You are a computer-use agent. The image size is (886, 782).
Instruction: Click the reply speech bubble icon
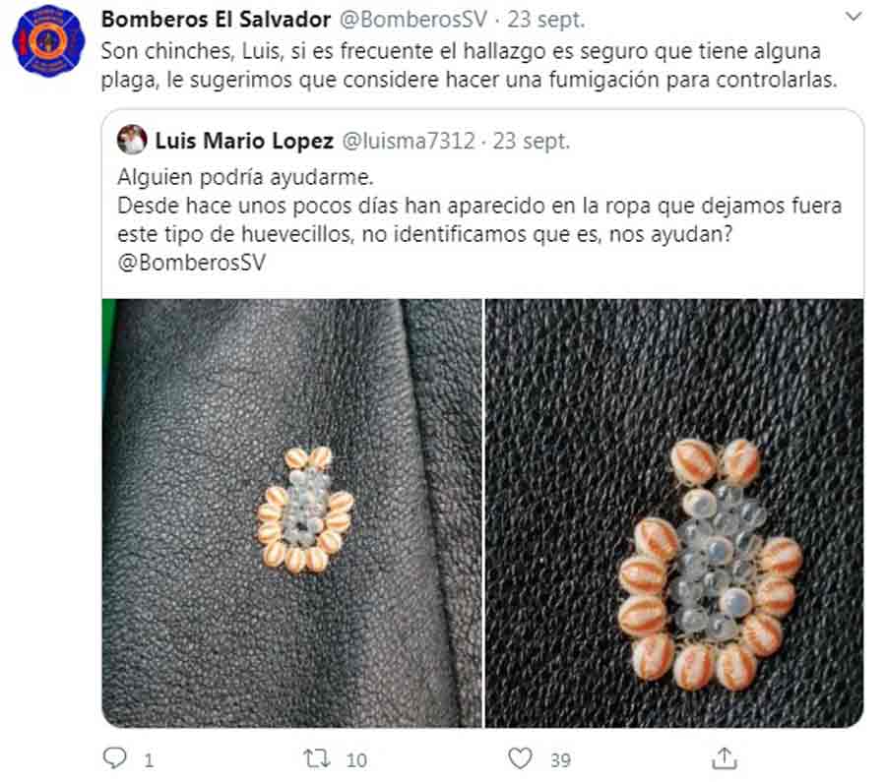click(x=115, y=757)
